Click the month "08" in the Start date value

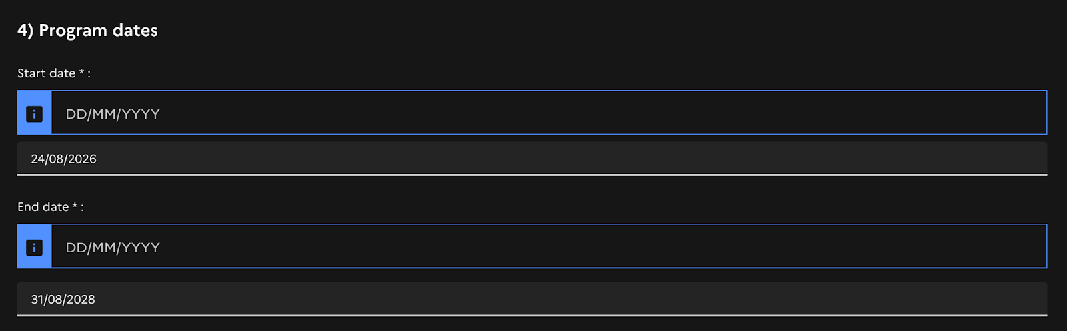click(56, 159)
